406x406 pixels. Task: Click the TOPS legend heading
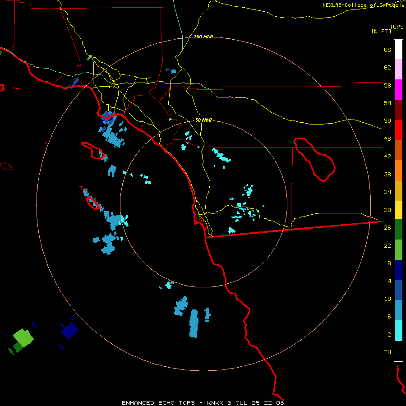(397, 27)
